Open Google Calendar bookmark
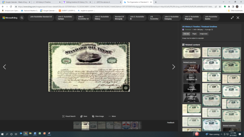This screenshot has height=137, width=244. tap(48, 11)
